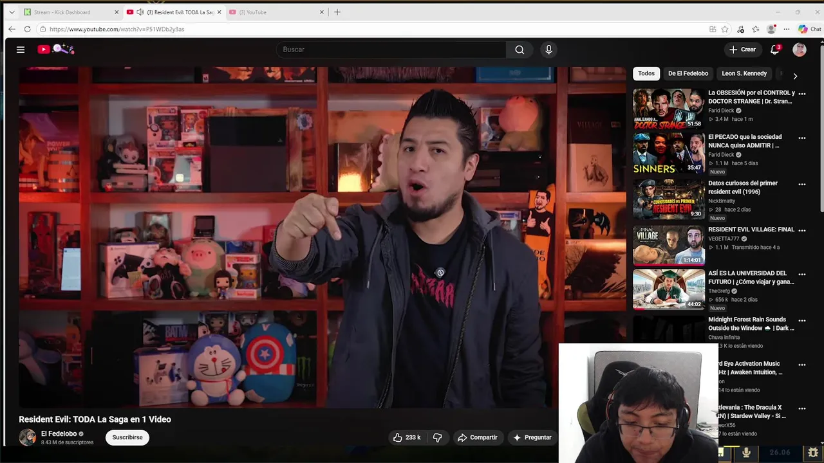
Task: Open the El Fedelobo channel name link
Action: (x=59, y=434)
